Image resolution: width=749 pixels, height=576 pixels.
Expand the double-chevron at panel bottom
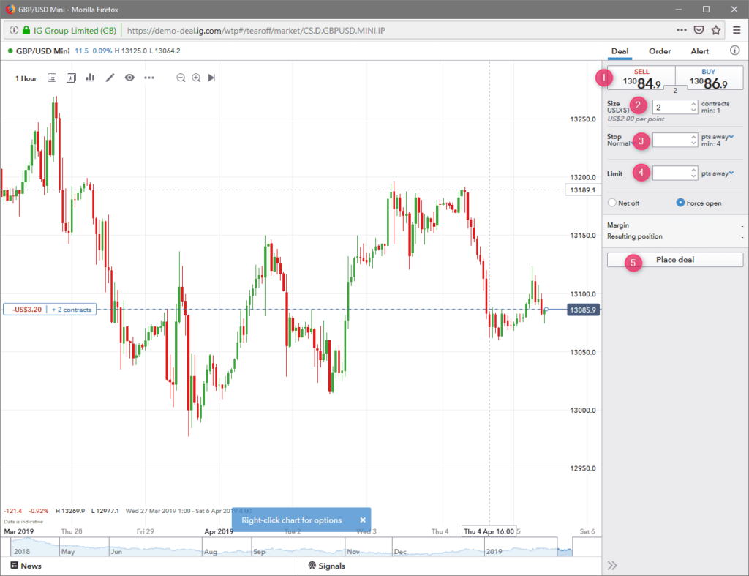[x=612, y=565]
